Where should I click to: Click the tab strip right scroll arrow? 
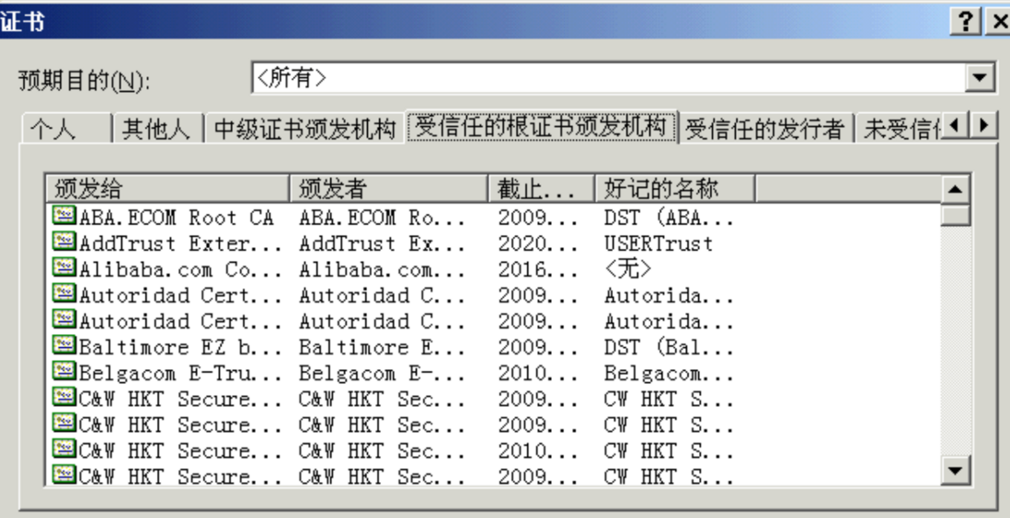tap(983, 124)
